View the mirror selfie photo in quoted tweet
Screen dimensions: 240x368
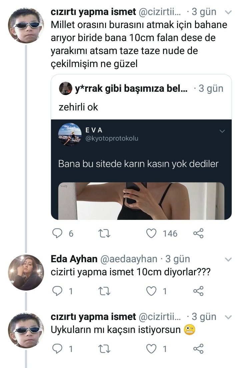pos(141,201)
